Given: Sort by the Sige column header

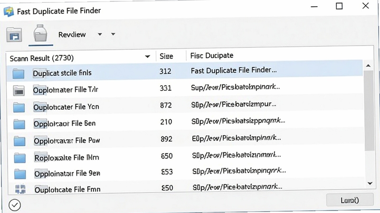Looking at the screenshot, I should coord(166,56).
